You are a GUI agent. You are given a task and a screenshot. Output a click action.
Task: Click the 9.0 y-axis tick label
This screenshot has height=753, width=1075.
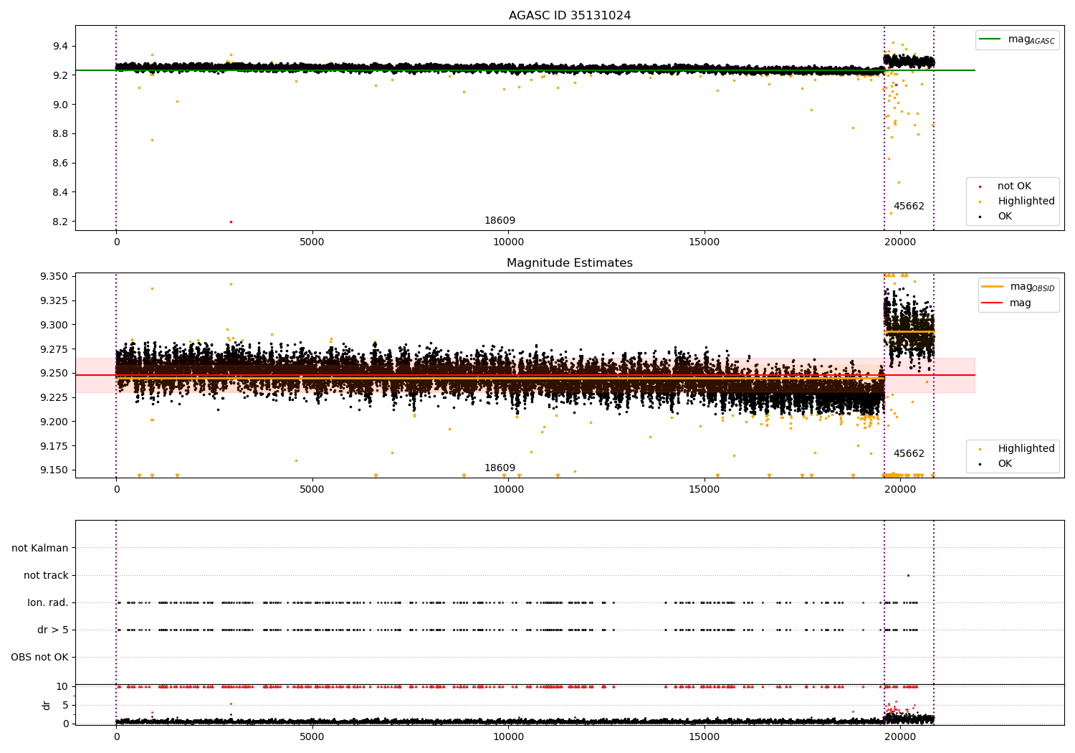point(60,105)
